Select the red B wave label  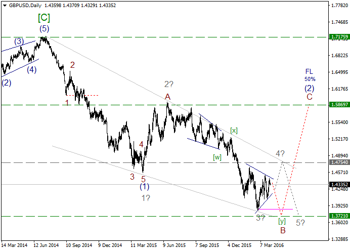pyautogui.click(x=283, y=230)
